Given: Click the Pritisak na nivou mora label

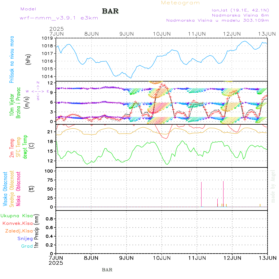Looking at the screenshot, I should [x=12, y=59].
